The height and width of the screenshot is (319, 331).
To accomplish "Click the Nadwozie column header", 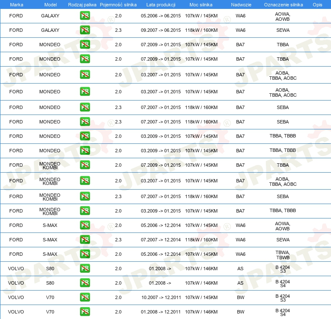I will coord(241,5).
